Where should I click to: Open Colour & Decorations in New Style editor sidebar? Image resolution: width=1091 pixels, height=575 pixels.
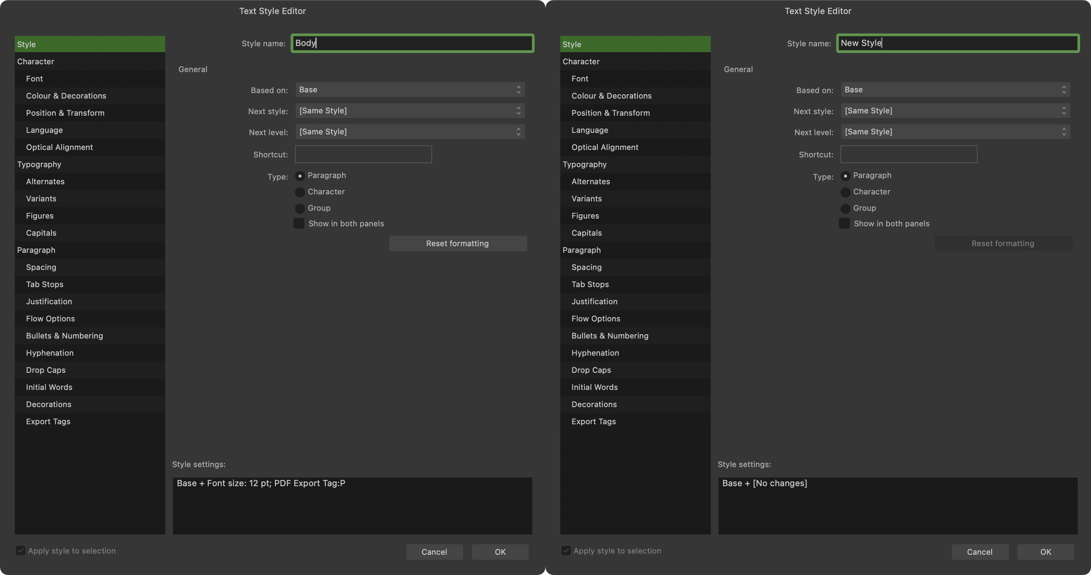635,96
